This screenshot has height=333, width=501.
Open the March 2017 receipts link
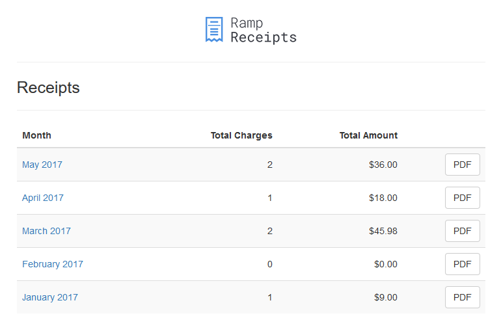pos(46,231)
